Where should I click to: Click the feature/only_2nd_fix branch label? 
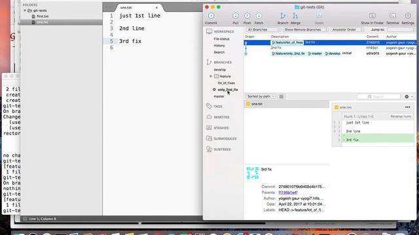click(288, 54)
